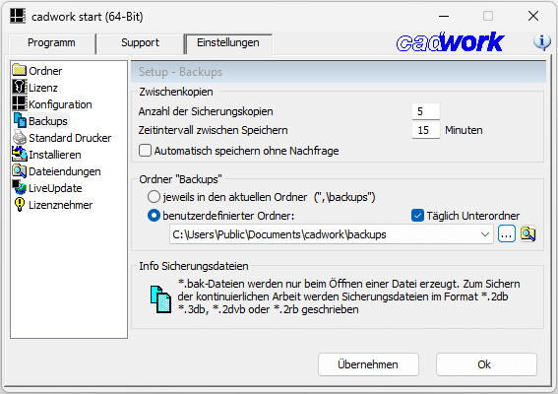558x394 pixels.
Task: Click the browse folder ellipsis button
Action: [507, 234]
